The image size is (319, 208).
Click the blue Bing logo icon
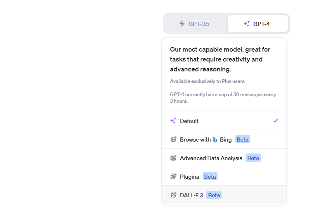pos(215,139)
